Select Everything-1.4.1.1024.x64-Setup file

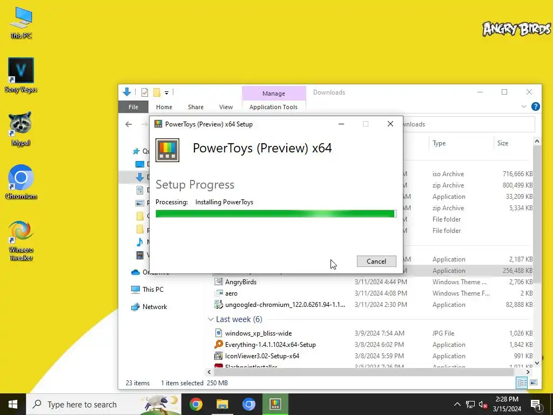[265, 344]
